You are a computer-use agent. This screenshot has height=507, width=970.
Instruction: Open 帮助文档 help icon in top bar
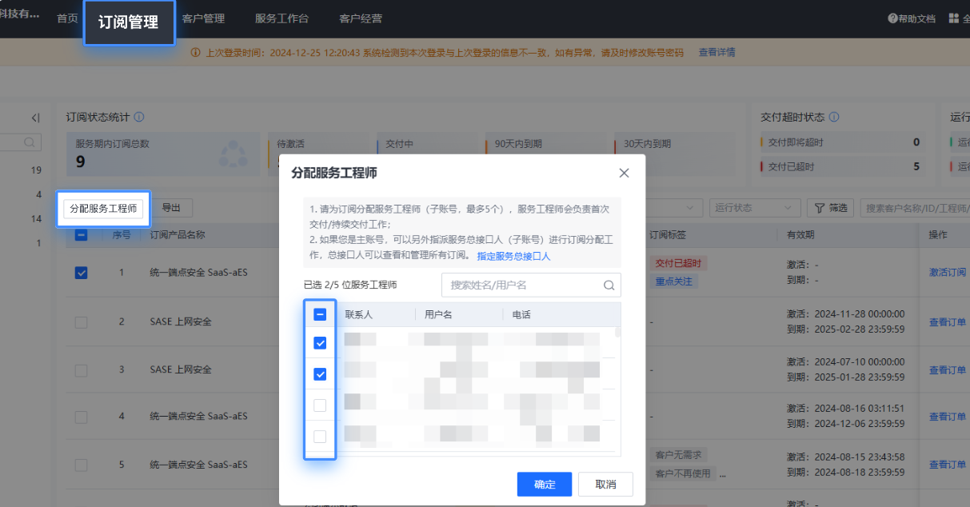click(892, 18)
